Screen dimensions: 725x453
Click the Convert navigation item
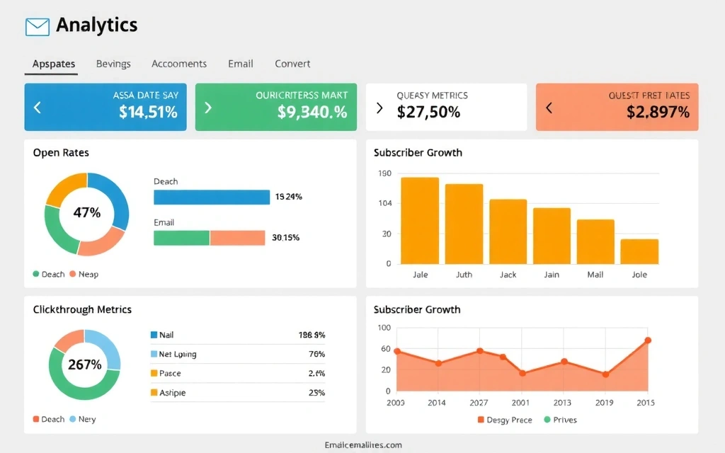(292, 63)
